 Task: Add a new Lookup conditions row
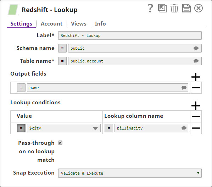click(196, 106)
